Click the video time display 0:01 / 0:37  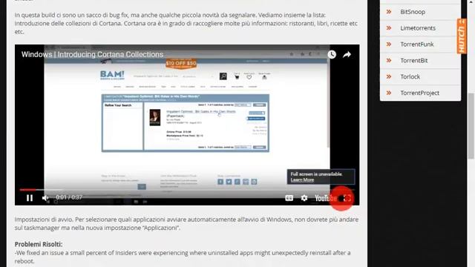[69, 197]
